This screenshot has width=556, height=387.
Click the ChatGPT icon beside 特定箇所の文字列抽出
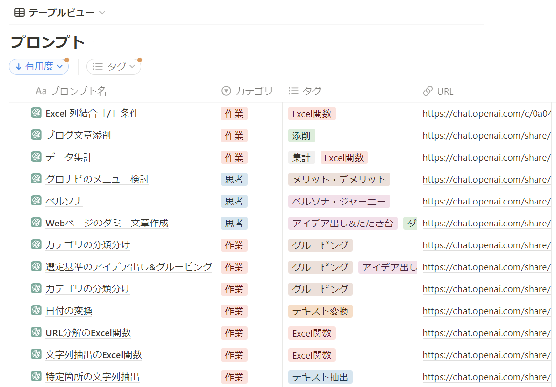click(36, 377)
